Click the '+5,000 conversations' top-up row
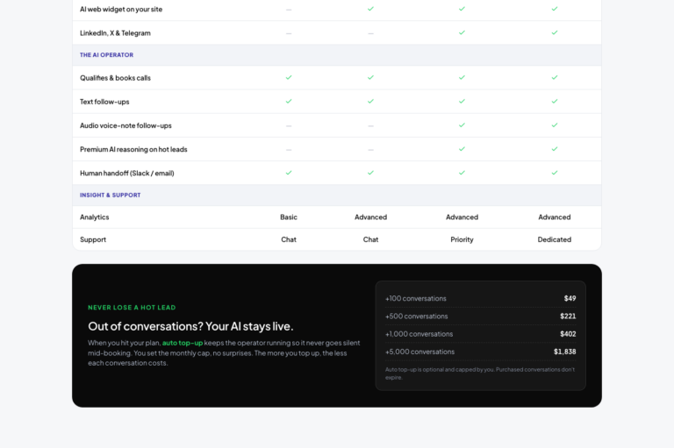The height and width of the screenshot is (448, 674). 481,352
